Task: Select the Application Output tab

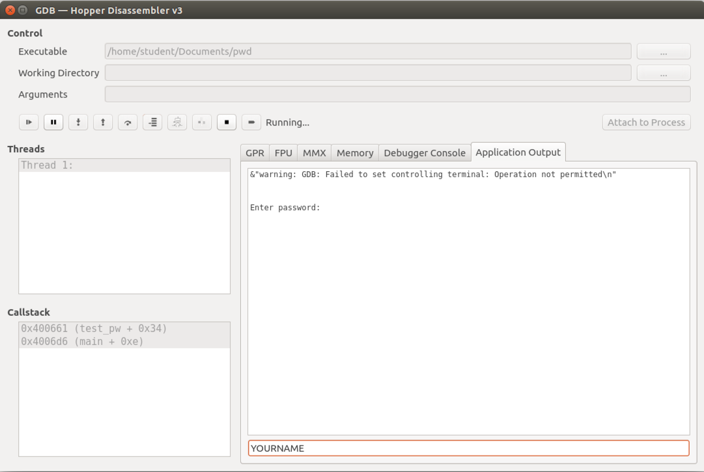Action: tap(518, 152)
